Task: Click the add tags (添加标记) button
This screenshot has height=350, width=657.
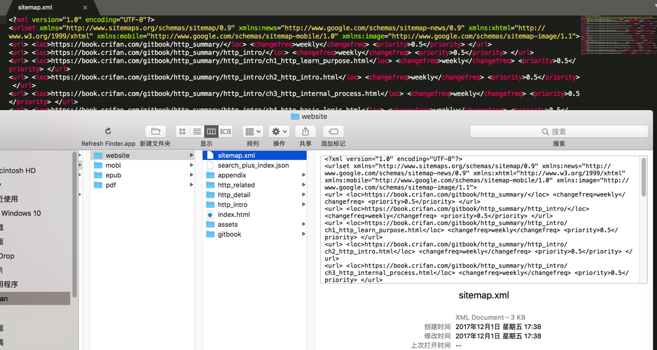Action: [x=333, y=131]
